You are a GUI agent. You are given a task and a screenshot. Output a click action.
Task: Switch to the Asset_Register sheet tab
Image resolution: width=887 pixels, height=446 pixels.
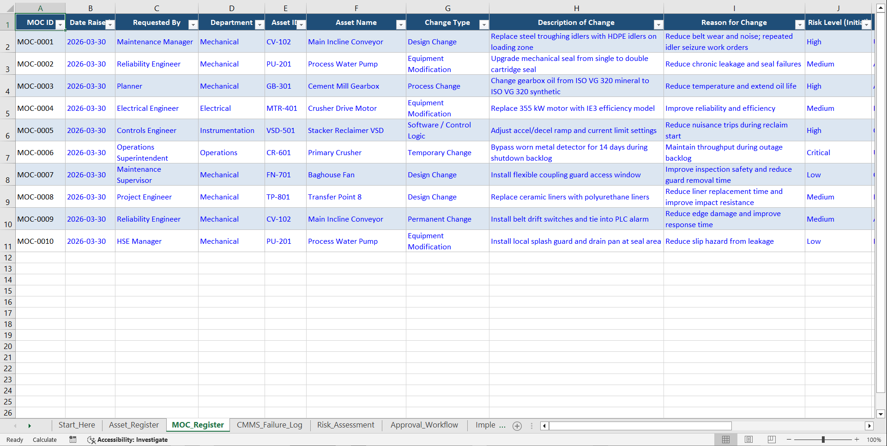pyautogui.click(x=133, y=425)
